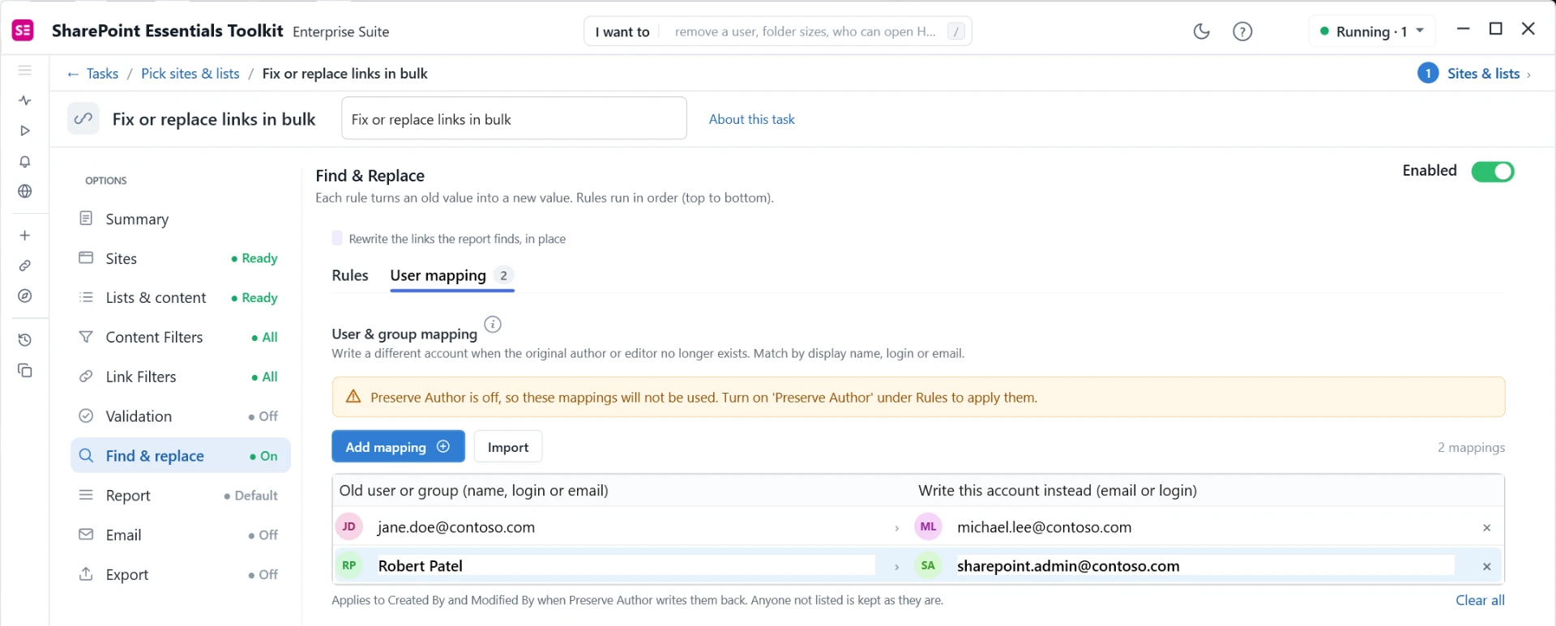Click Clear all mappings link
The height and width of the screenshot is (626, 1556).
[x=1480, y=601]
